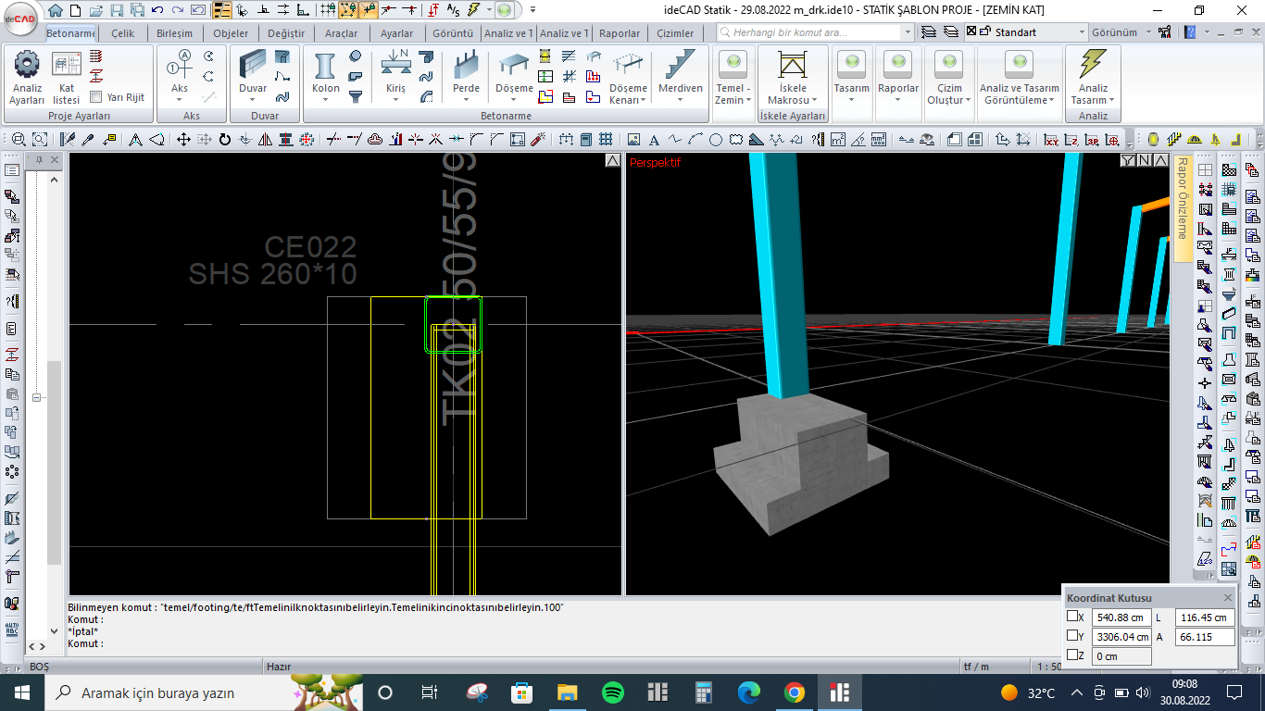Expand the Kolon dropdown

coord(325,100)
